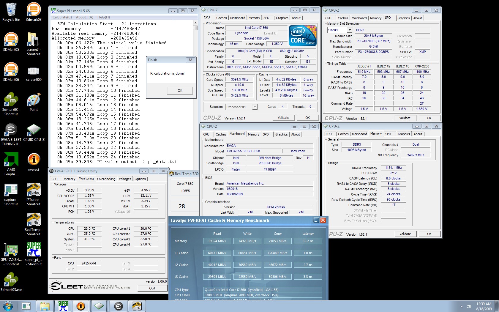499x312 pixels.
Task: Click OK in the SPD CPU-Z window
Action: pos(429,118)
